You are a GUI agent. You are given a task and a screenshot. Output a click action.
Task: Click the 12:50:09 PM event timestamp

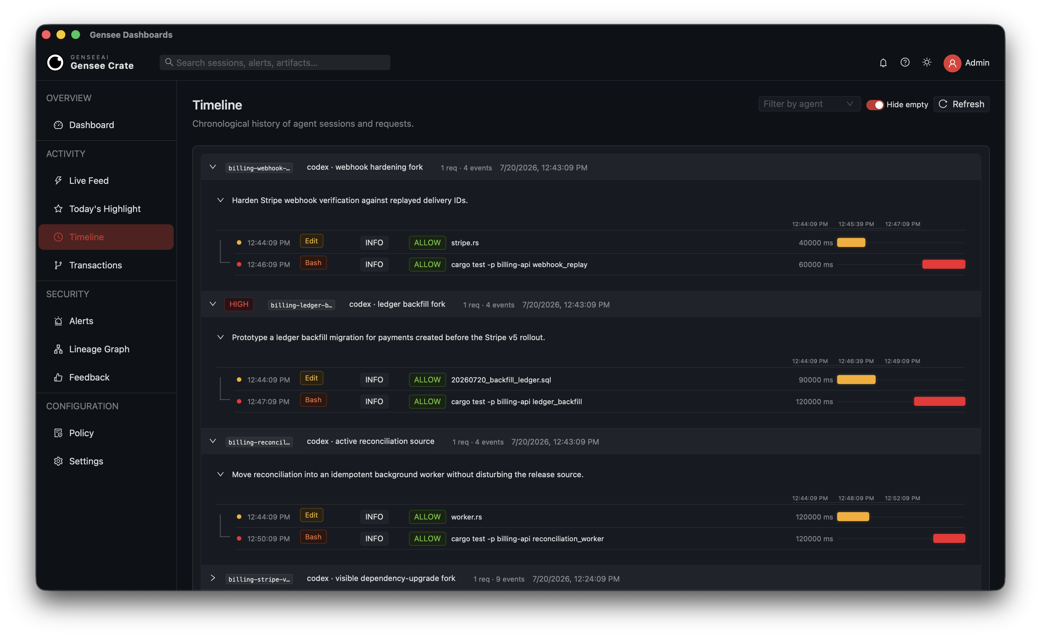[268, 539]
